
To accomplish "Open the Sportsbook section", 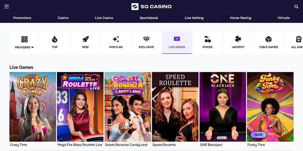I will [x=149, y=18].
